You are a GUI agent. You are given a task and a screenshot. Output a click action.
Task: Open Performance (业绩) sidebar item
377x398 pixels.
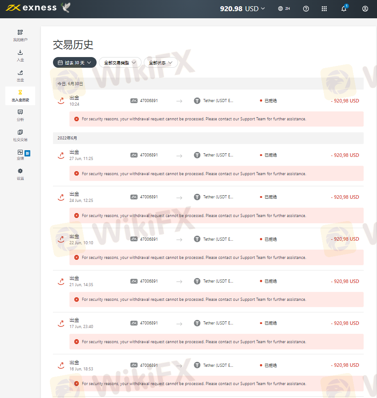[20, 155]
